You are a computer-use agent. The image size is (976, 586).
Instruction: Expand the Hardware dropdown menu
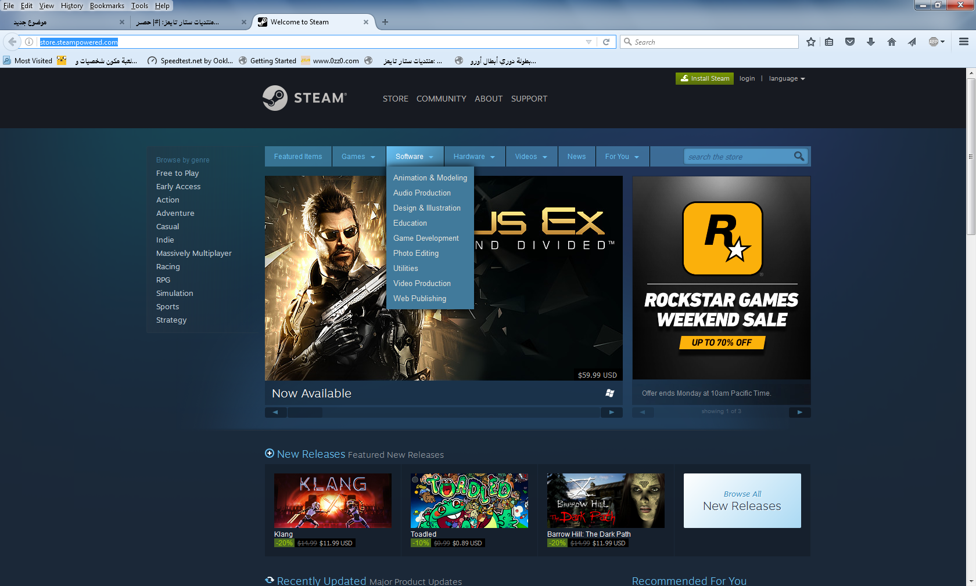pyautogui.click(x=474, y=157)
